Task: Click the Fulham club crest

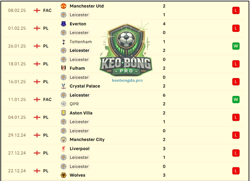Action: [x=64, y=68]
